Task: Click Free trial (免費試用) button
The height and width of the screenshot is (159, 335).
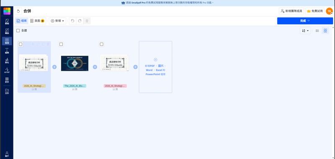Action: coord(314,11)
